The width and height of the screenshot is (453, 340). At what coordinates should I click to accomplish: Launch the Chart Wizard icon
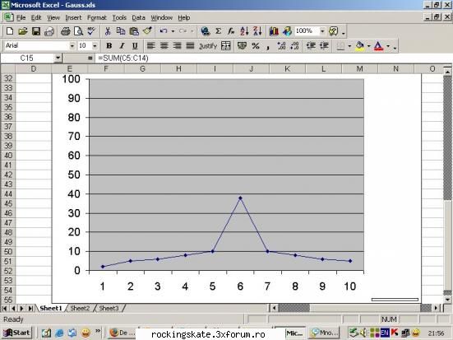point(274,31)
